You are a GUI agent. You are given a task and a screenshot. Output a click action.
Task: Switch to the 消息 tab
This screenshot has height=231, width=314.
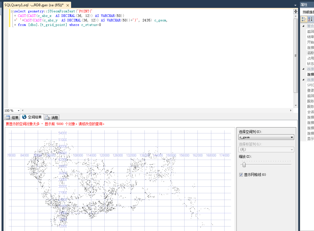click(52, 118)
